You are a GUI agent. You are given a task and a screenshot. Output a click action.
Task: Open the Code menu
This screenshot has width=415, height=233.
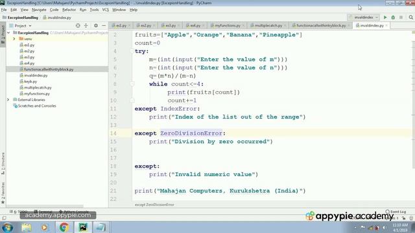click(x=54, y=10)
